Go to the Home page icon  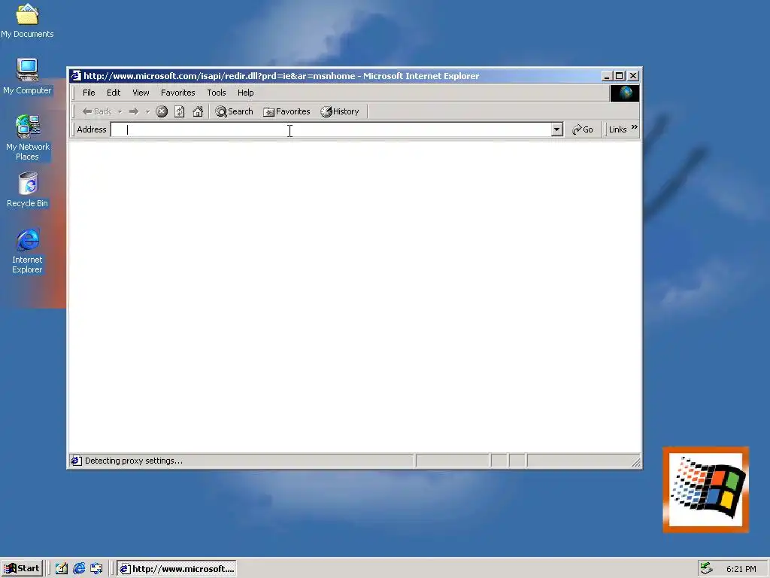(x=198, y=111)
